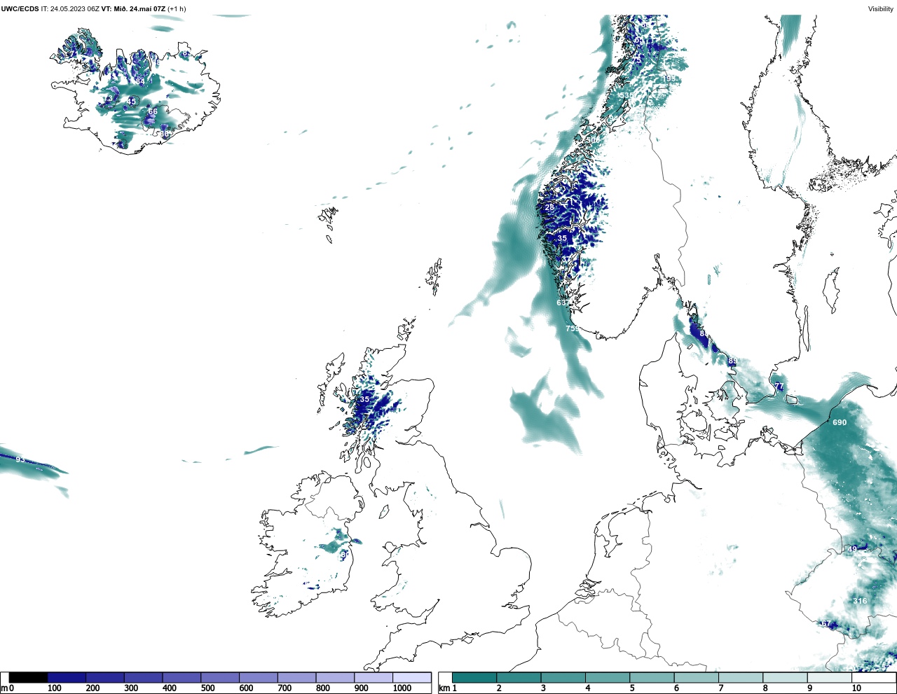Click the value 690 on Baltic coast
This screenshot has width=897, height=694.
coord(840,422)
